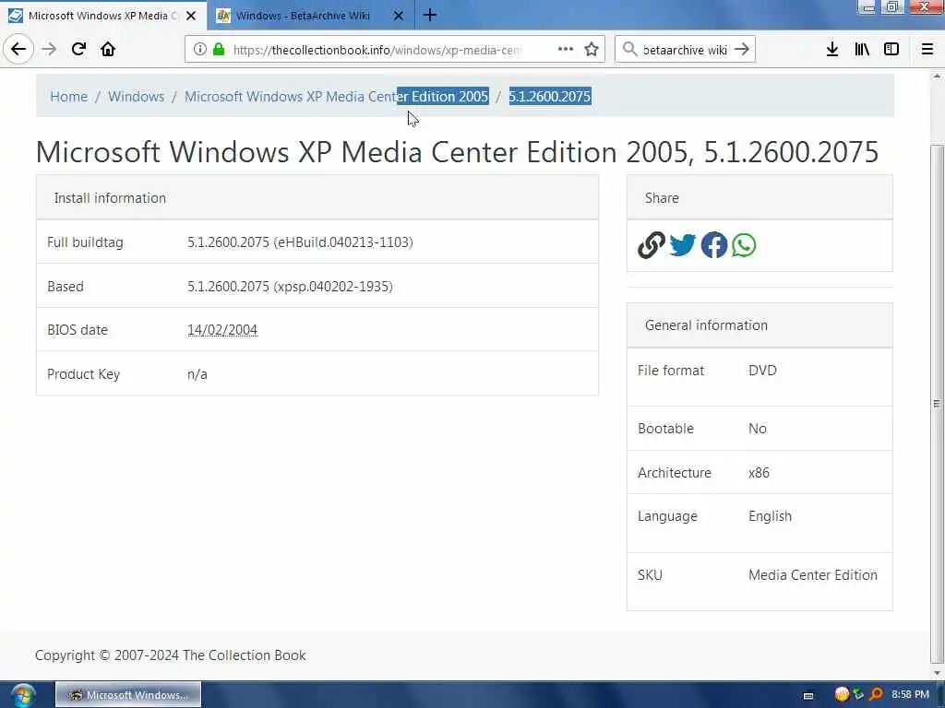Image resolution: width=945 pixels, height=708 pixels.
Task: Click the 5.1.2600.2075 breadcrumb item
Action: click(x=550, y=96)
